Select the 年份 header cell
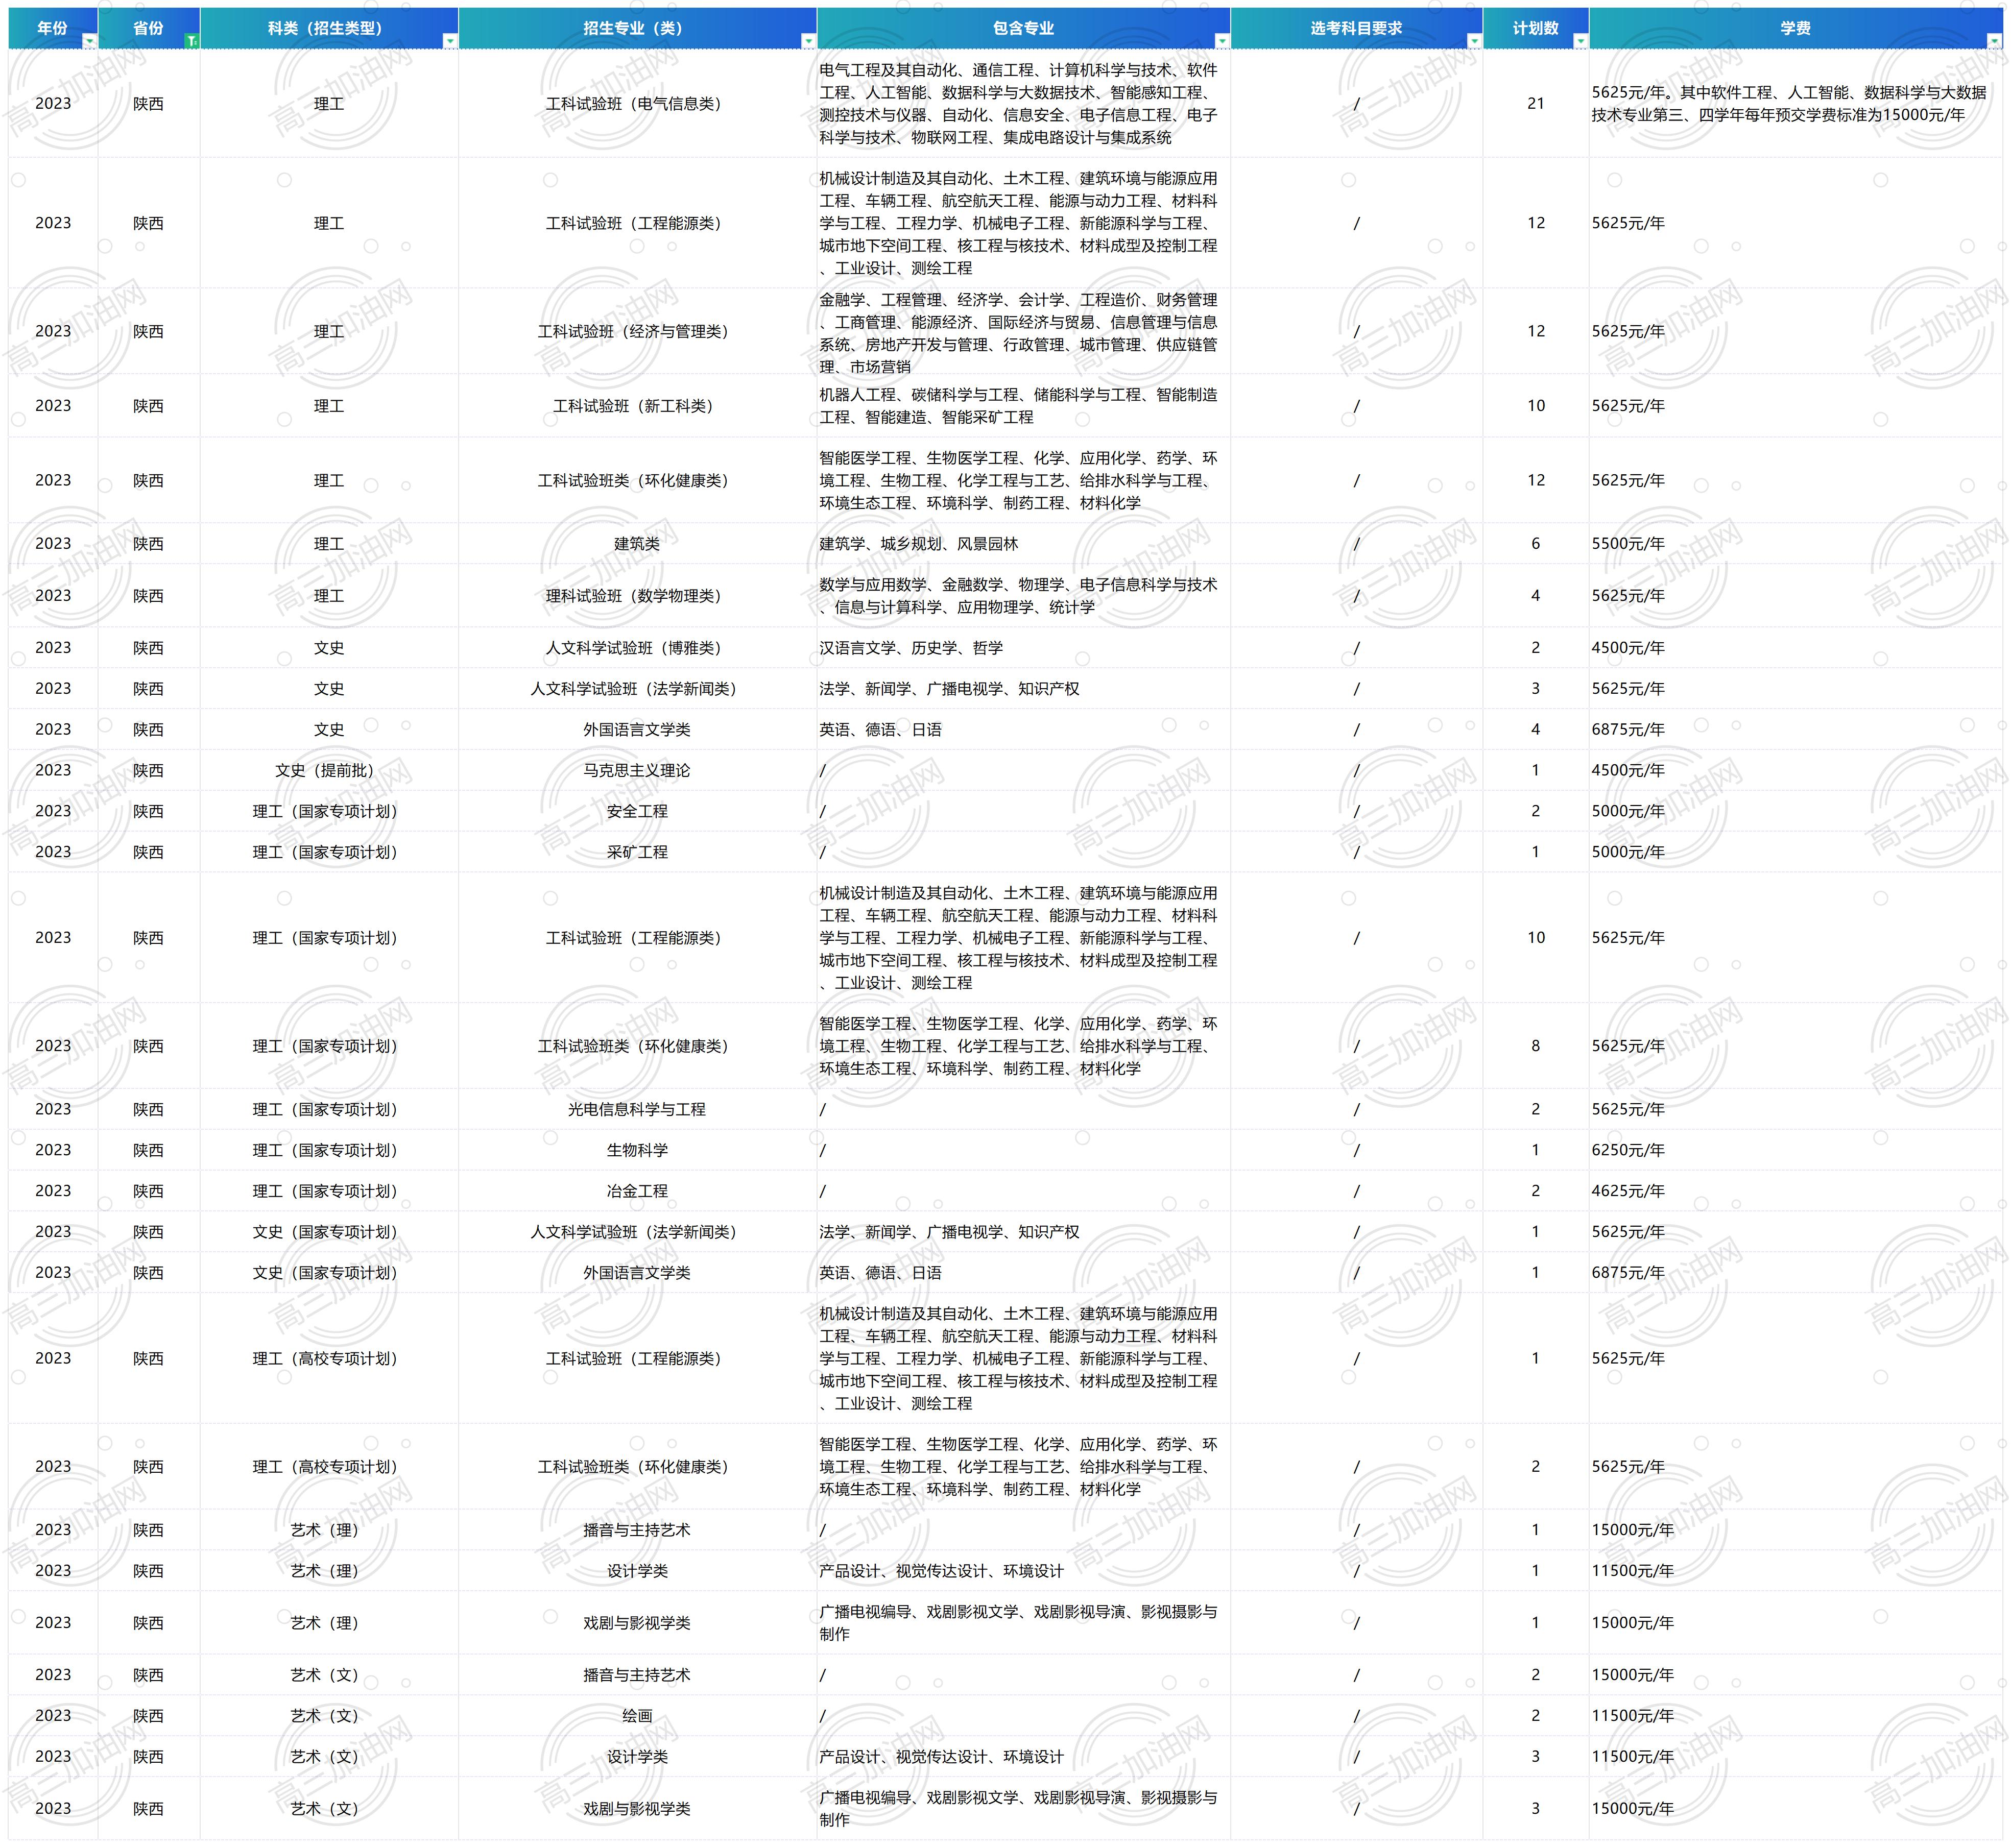 (x=53, y=28)
